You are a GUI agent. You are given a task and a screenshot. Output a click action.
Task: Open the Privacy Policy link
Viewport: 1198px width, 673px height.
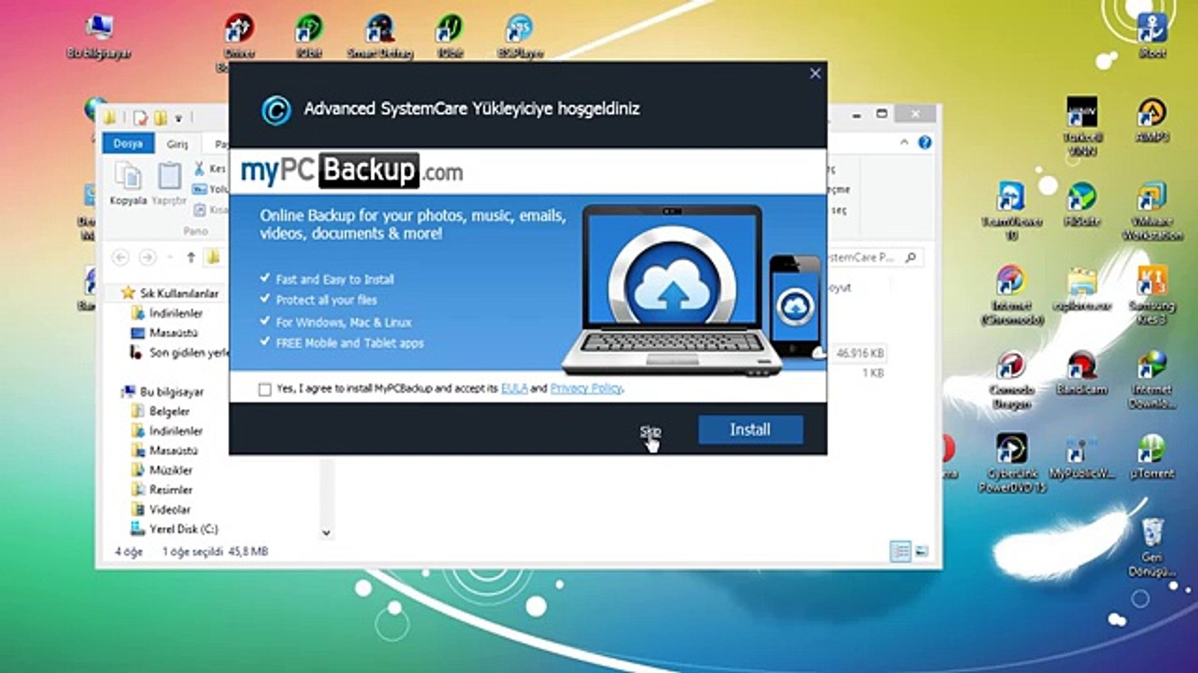586,388
